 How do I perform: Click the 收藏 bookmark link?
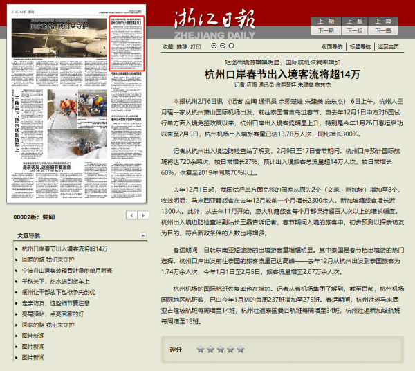[168, 47]
